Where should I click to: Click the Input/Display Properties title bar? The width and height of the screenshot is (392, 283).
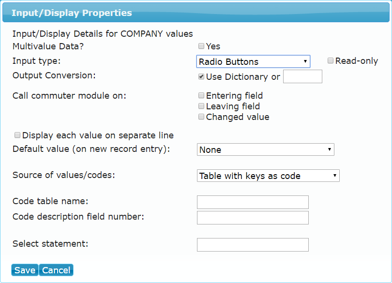coord(196,13)
